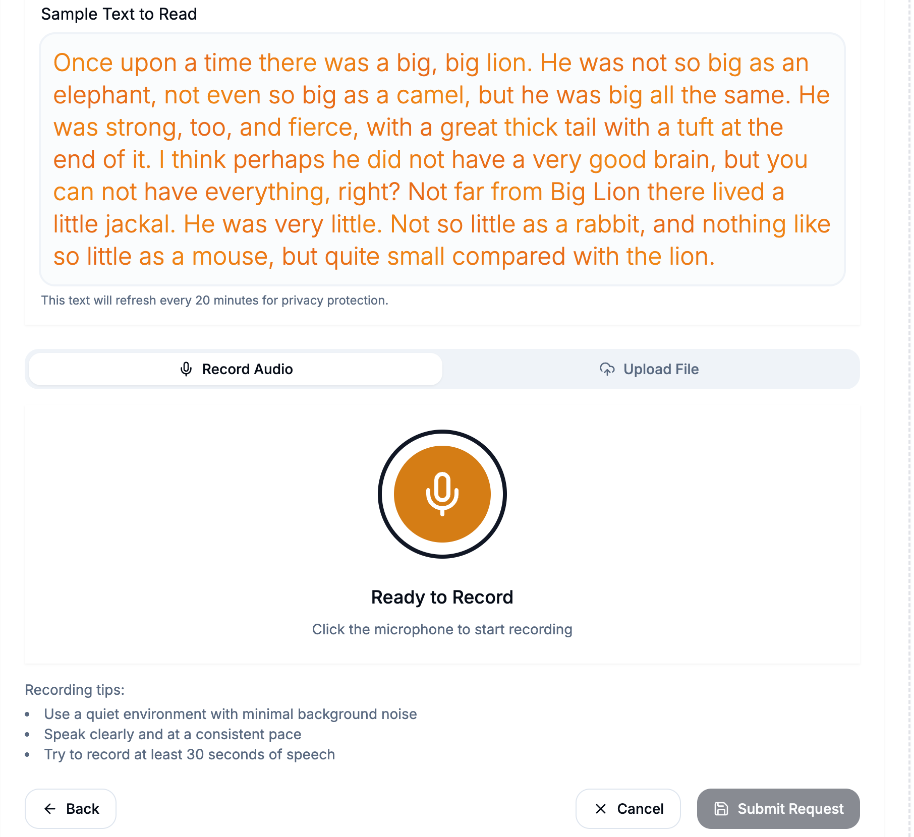
Task: Switch to the Upload File tab
Action: [x=651, y=369]
